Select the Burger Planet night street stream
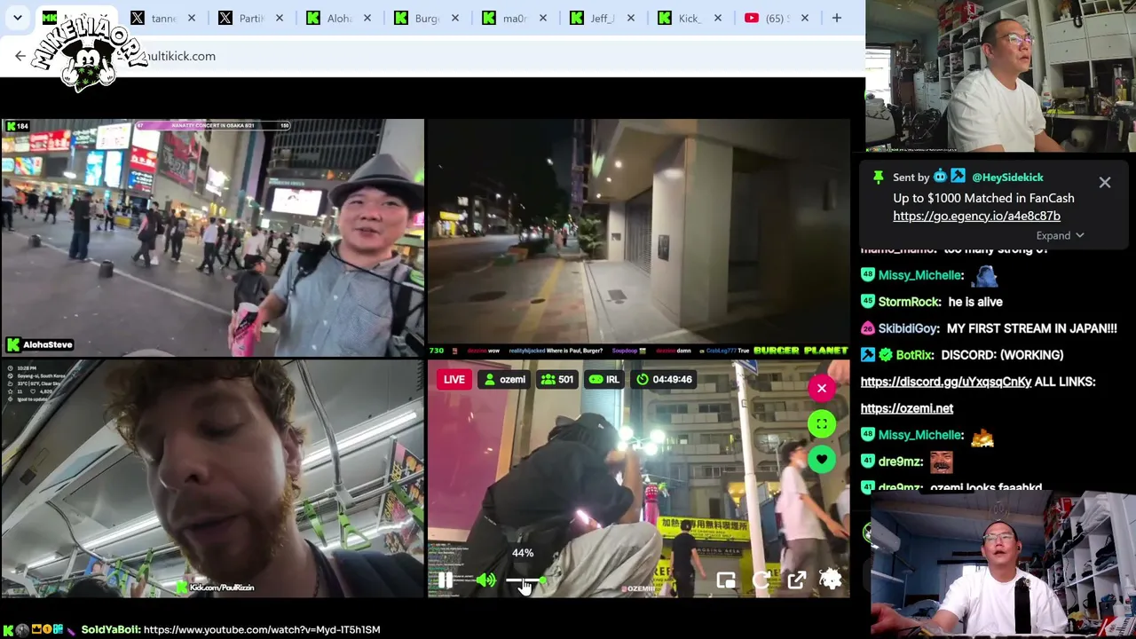 click(638, 238)
